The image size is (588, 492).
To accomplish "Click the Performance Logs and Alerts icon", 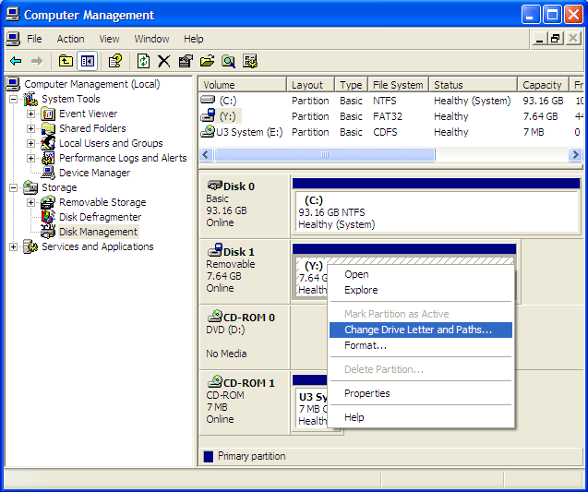I will tap(48, 158).
